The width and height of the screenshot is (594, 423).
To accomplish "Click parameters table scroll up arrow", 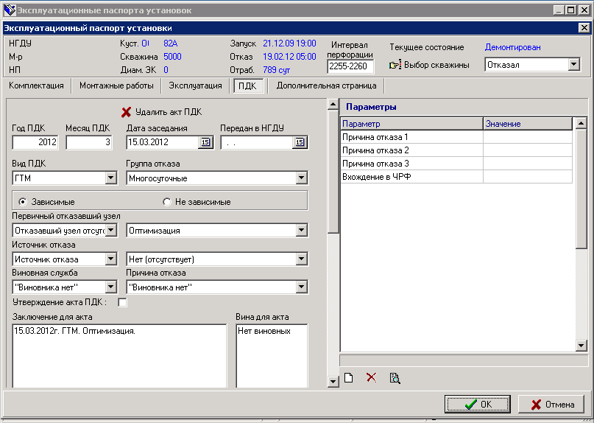I will tap(581, 123).
